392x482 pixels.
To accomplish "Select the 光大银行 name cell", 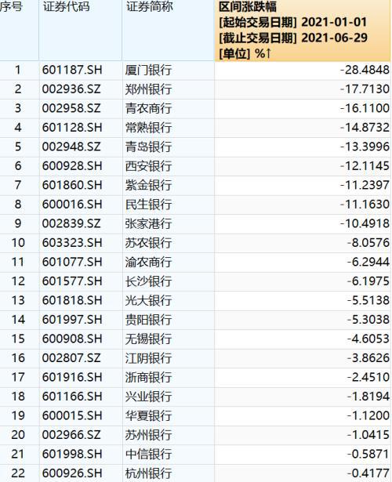I will point(148,301).
